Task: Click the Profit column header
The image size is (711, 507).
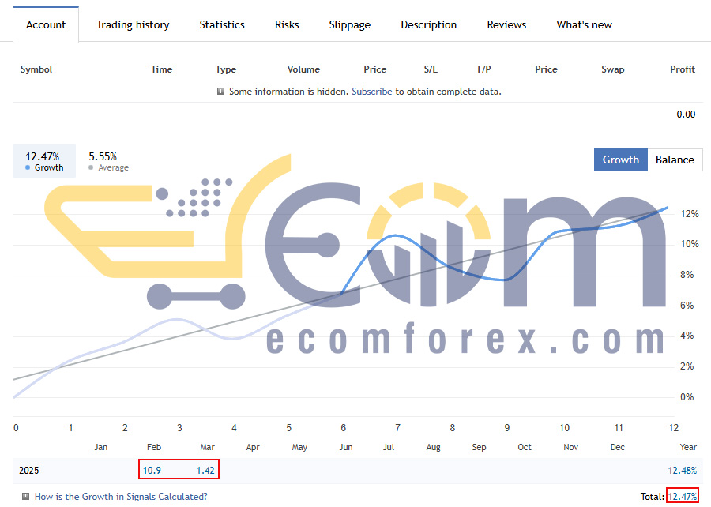Action: click(683, 69)
